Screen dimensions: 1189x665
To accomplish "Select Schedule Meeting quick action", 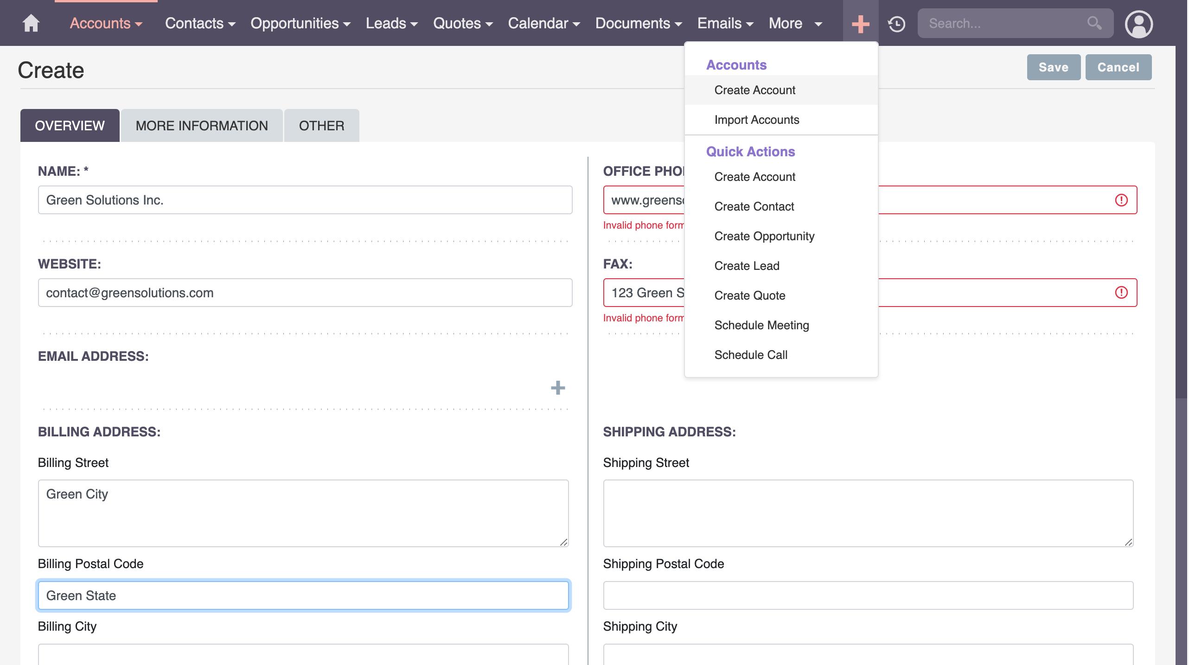I will (761, 325).
